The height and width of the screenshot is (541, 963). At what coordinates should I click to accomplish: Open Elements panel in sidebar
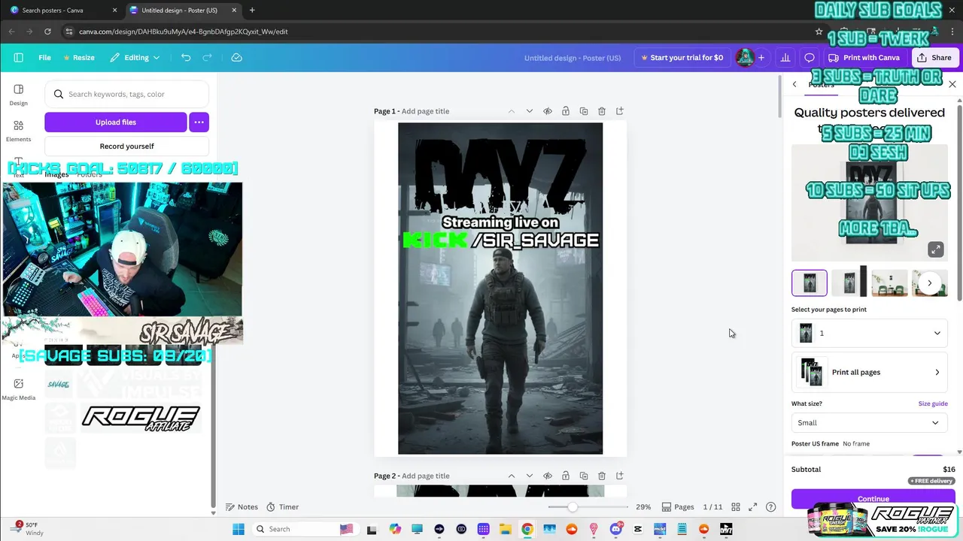(x=18, y=131)
